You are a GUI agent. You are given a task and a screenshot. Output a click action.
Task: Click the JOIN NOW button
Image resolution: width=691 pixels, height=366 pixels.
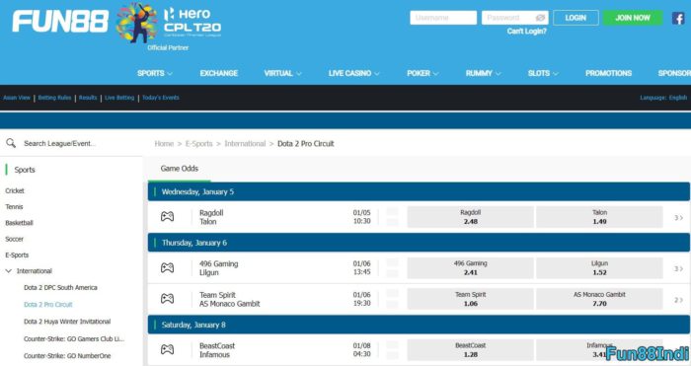pyautogui.click(x=633, y=18)
